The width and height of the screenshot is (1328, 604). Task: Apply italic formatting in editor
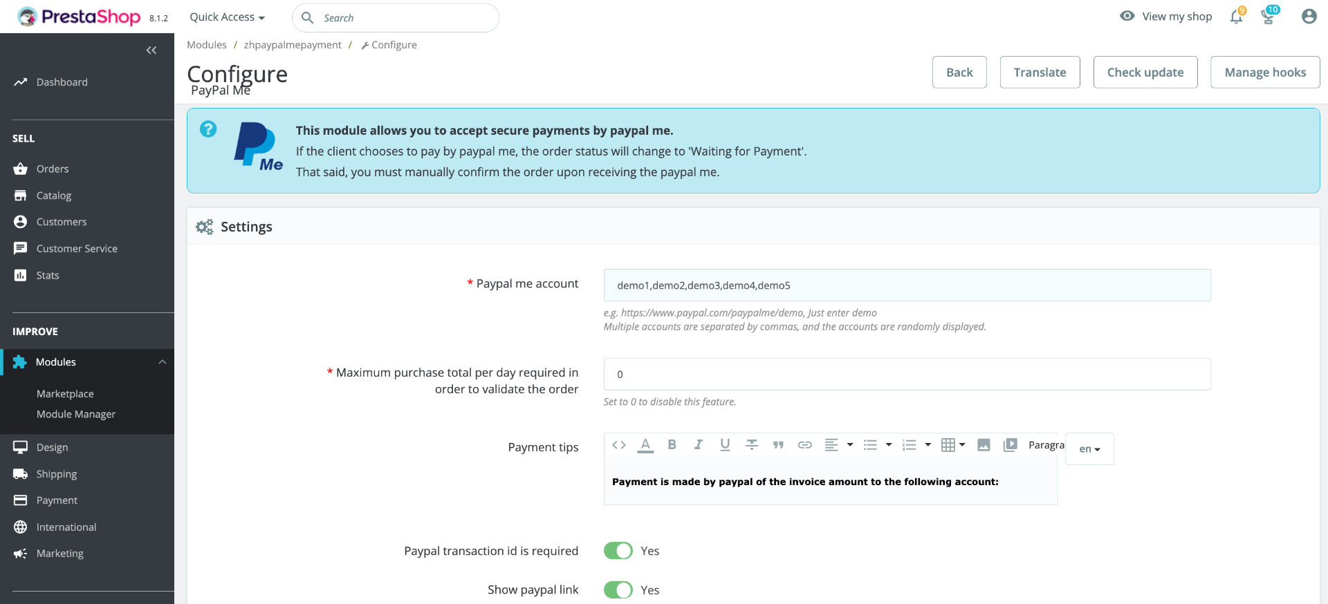click(x=699, y=445)
